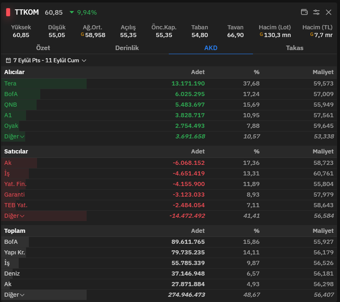This screenshot has width=340, height=302.
Task: Click the red TTKOM color marker
Action: click(x=8, y=12)
